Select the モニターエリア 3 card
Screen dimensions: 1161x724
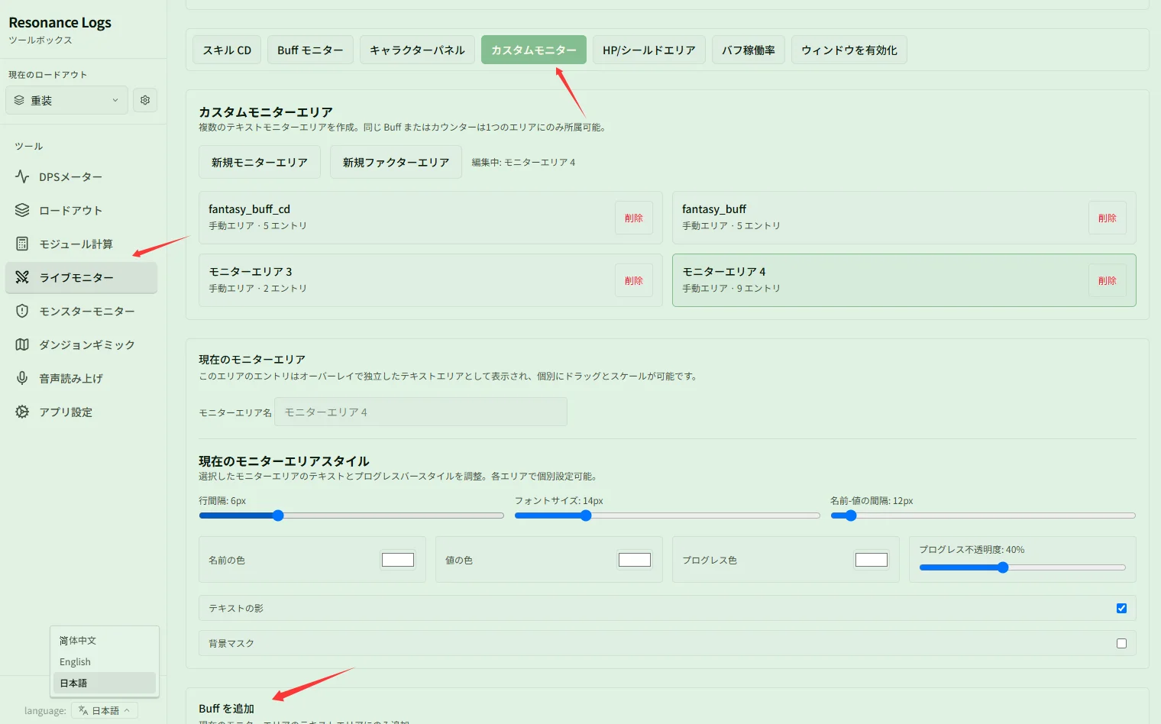click(431, 280)
